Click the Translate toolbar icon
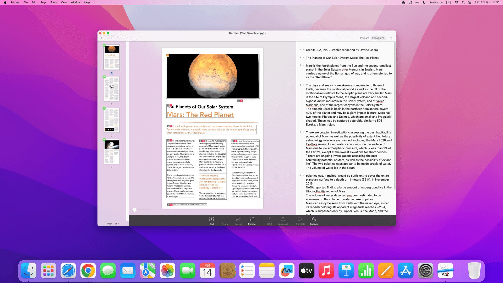503x283 pixels. click(x=300, y=219)
